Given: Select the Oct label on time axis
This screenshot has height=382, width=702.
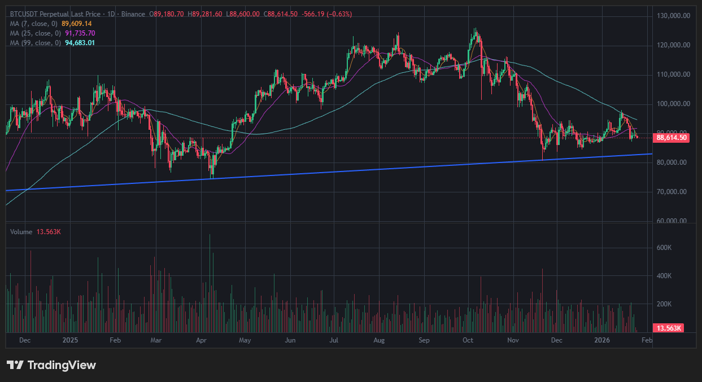Looking at the screenshot, I should pyautogui.click(x=468, y=341).
